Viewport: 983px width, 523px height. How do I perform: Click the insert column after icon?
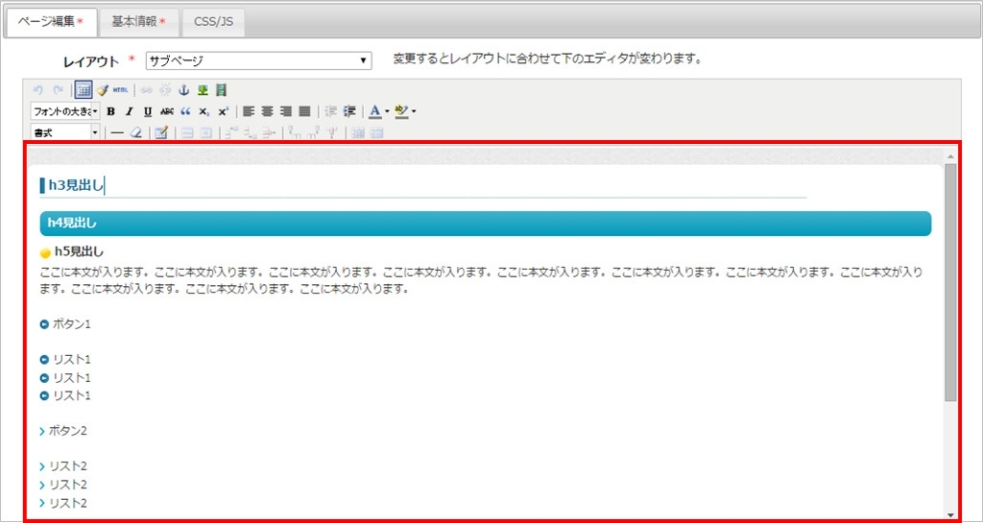coord(314,133)
